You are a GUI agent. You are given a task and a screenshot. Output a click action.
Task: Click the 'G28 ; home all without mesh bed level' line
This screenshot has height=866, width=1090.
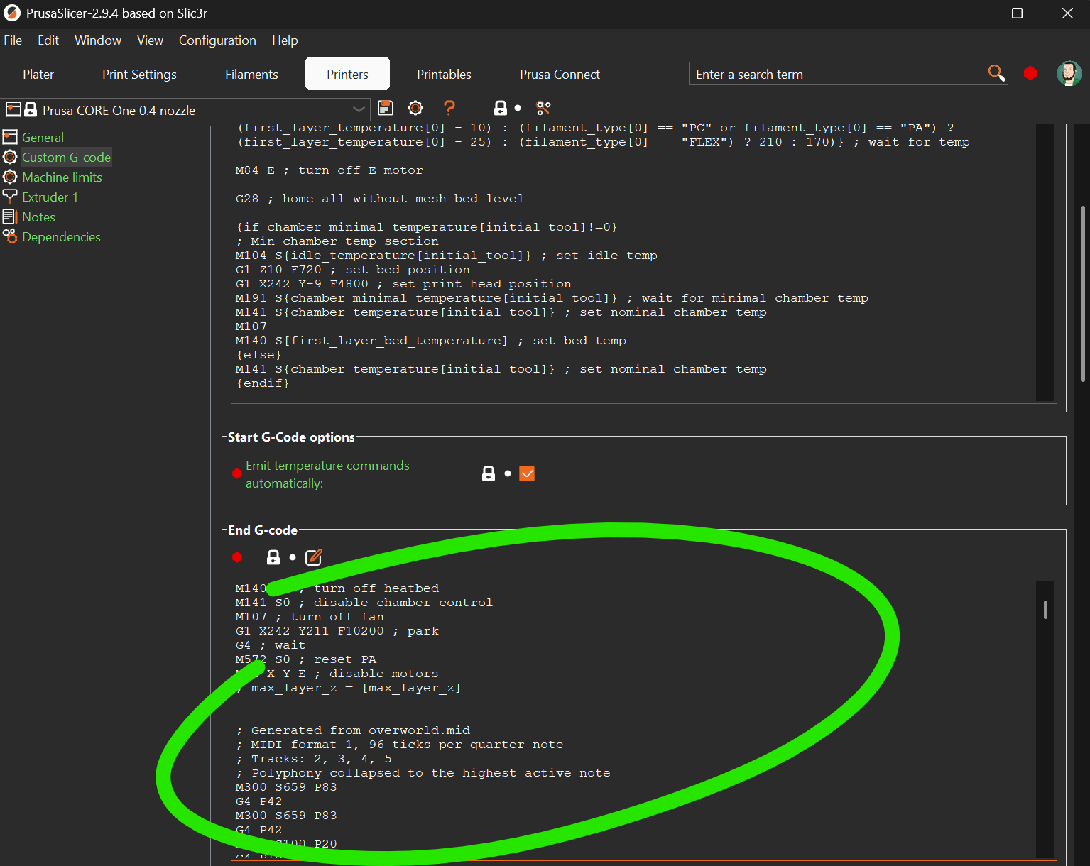380,199
